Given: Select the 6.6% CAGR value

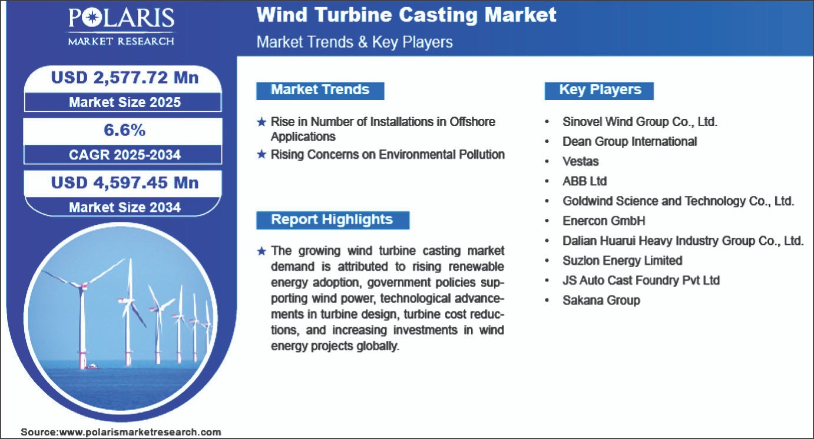Looking at the screenshot, I should pos(124,130).
